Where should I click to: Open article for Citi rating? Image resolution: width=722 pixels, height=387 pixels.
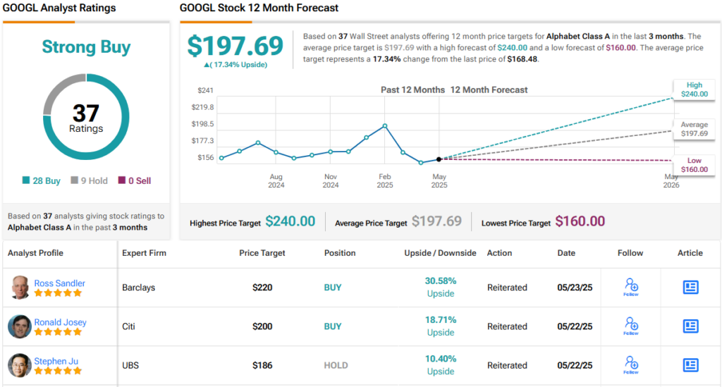pyautogui.click(x=690, y=326)
